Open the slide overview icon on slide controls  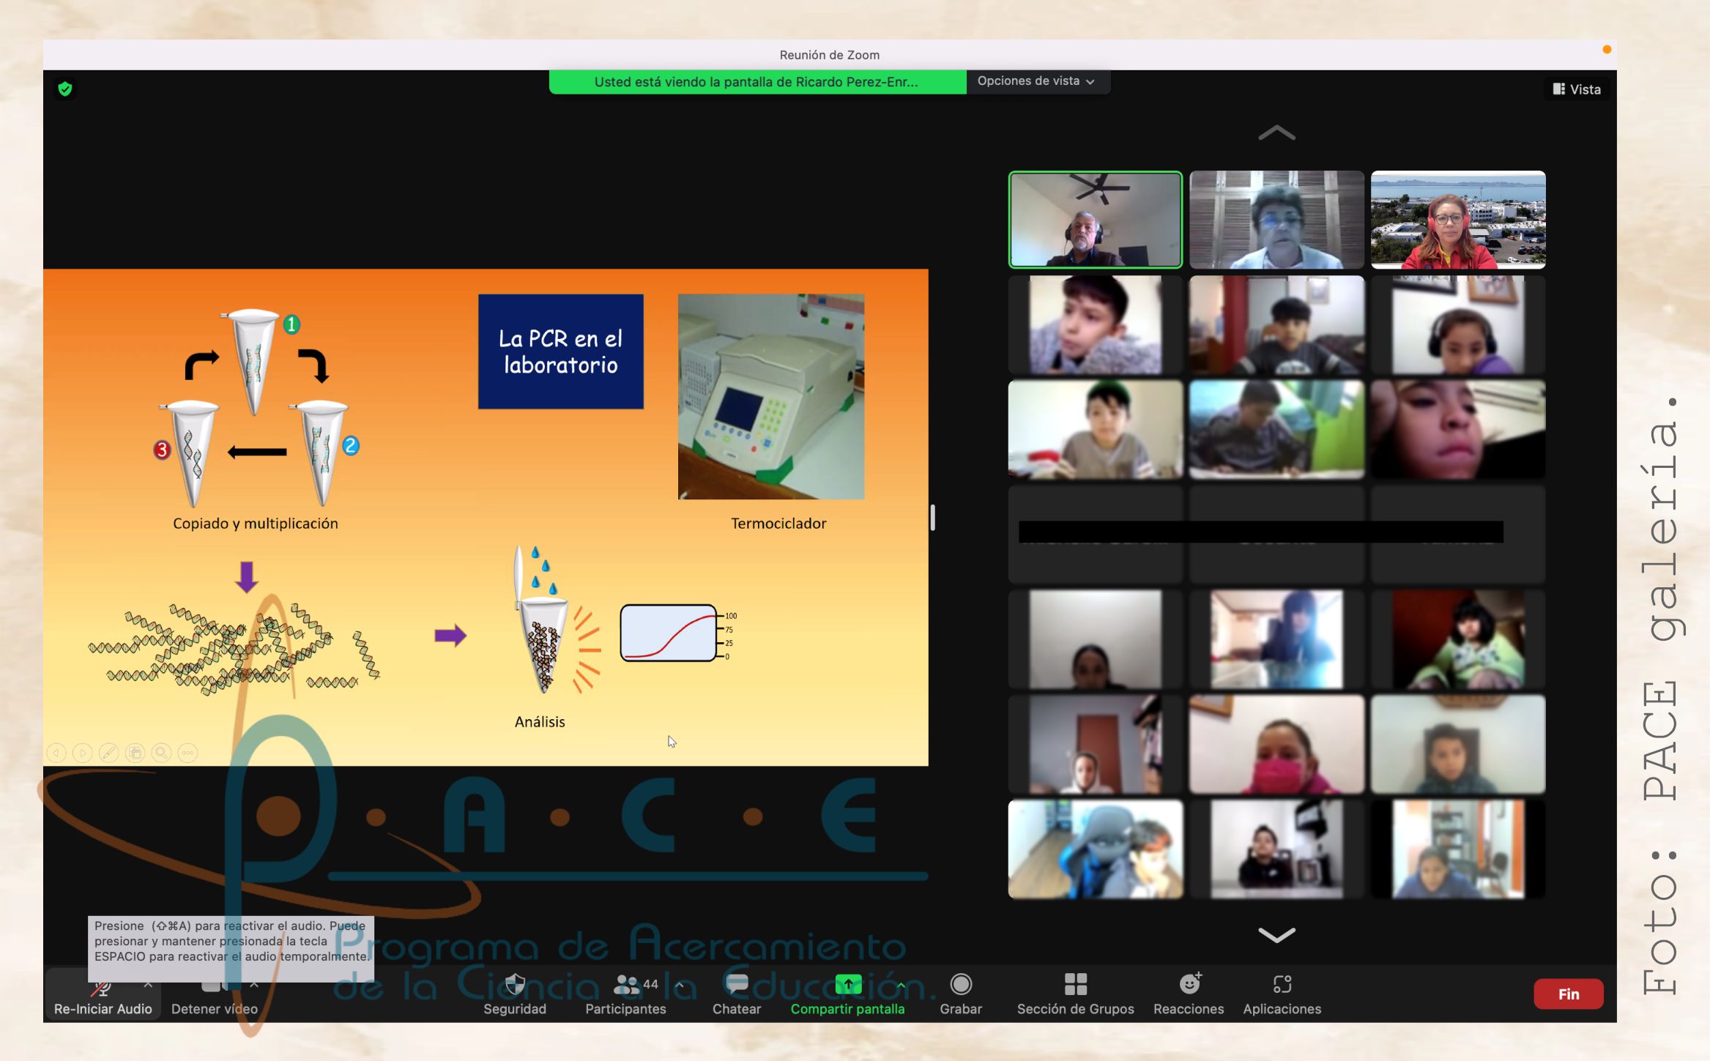pyautogui.click(x=135, y=753)
